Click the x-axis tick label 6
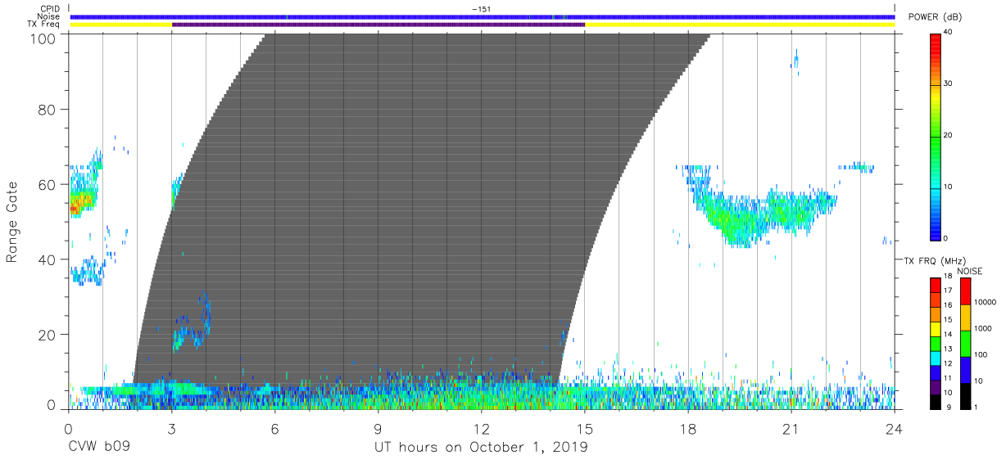 (275, 428)
